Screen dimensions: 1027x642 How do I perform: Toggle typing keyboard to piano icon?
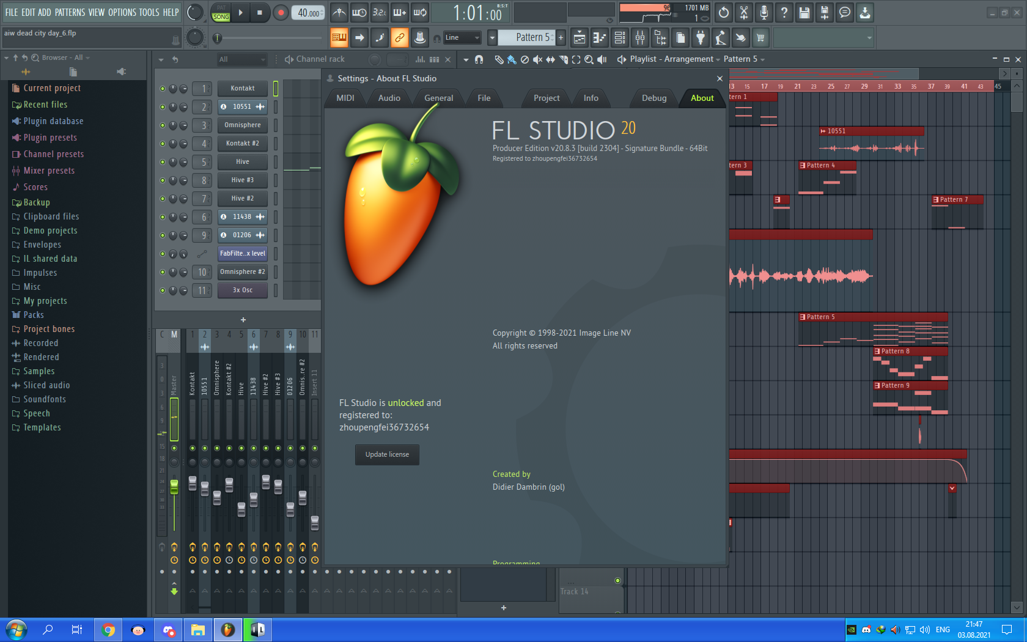click(339, 38)
